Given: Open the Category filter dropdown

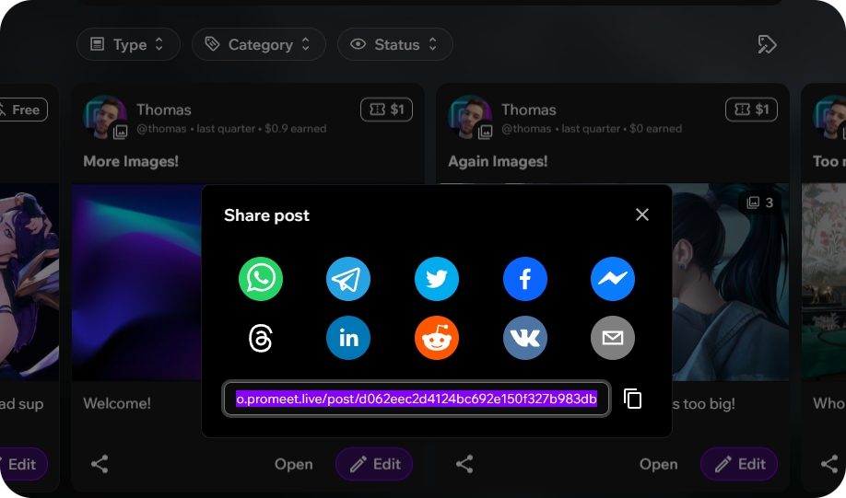Looking at the screenshot, I should pyautogui.click(x=258, y=44).
